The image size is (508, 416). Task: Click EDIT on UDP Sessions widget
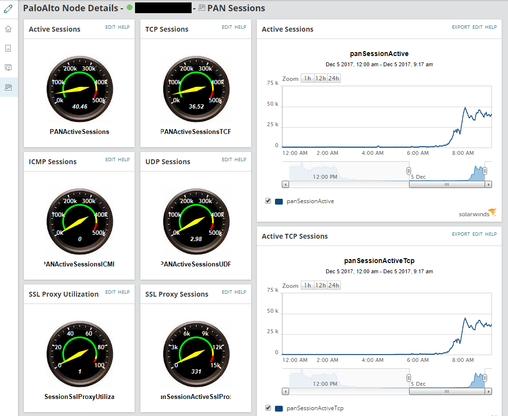pyautogui.click(x=227, y=160)
